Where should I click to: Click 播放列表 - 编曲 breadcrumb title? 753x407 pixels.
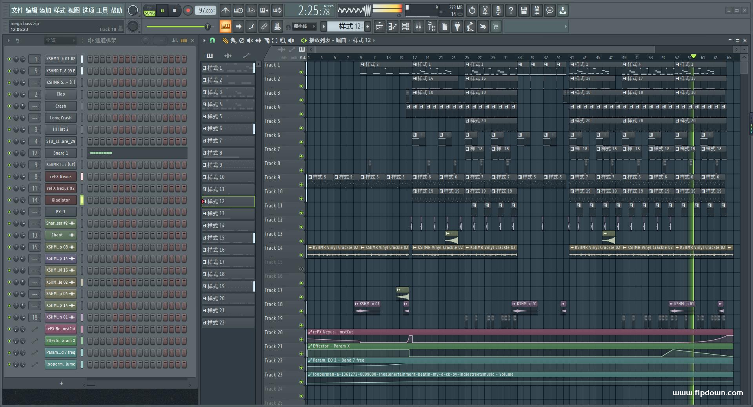(327, 40)
